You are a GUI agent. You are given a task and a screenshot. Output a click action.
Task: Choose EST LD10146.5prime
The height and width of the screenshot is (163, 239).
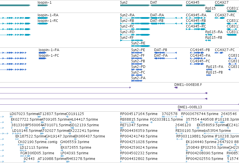(17, 134)
